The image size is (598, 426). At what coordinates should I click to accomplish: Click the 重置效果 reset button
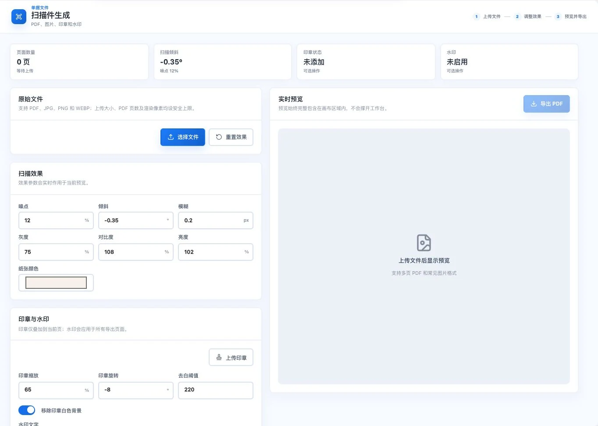click(231, 137)
